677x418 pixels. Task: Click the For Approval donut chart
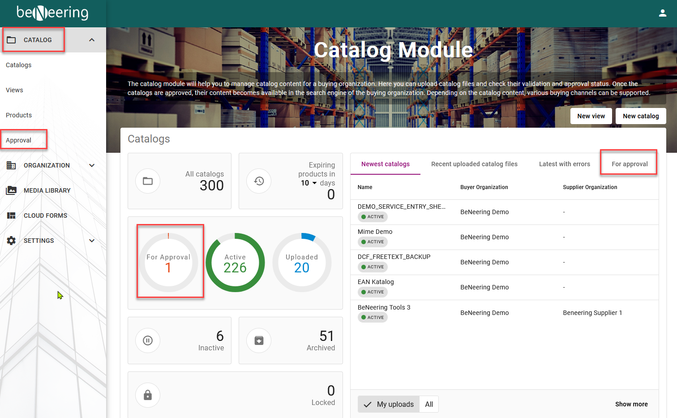click(168, 263)
